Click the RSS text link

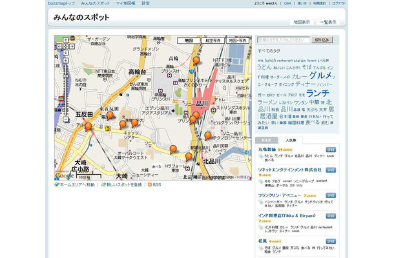click(156, 184)
